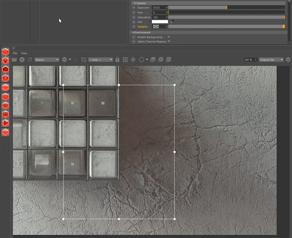
Task: Open the View menu
Action: [24, 53]
